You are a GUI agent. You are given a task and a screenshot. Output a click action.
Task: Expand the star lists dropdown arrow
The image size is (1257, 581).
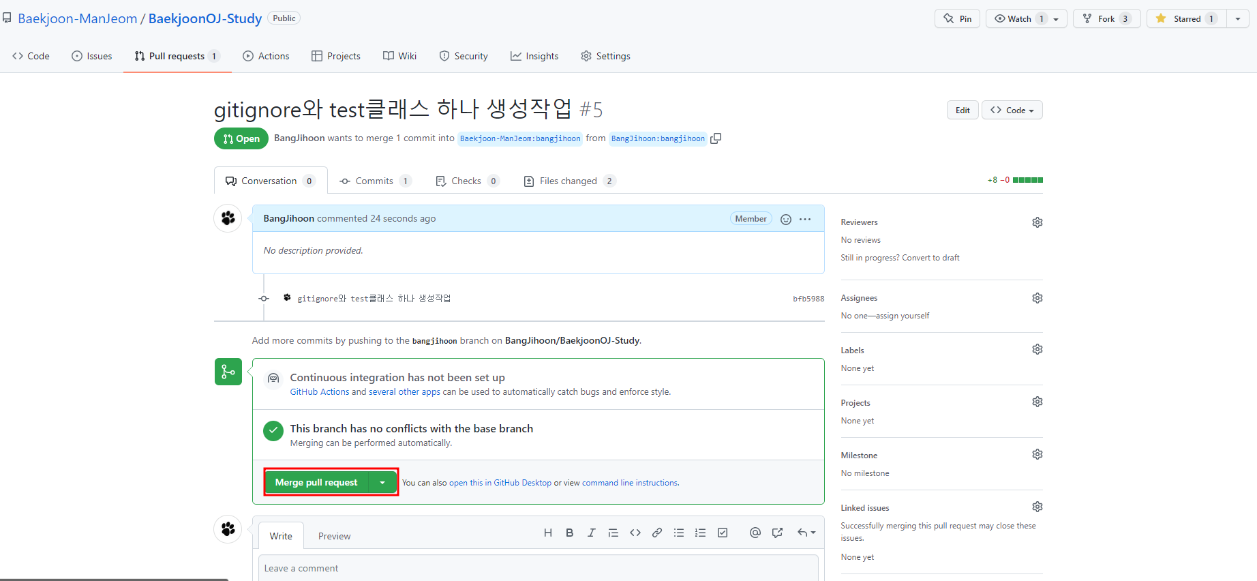[x=1238, y=18]
